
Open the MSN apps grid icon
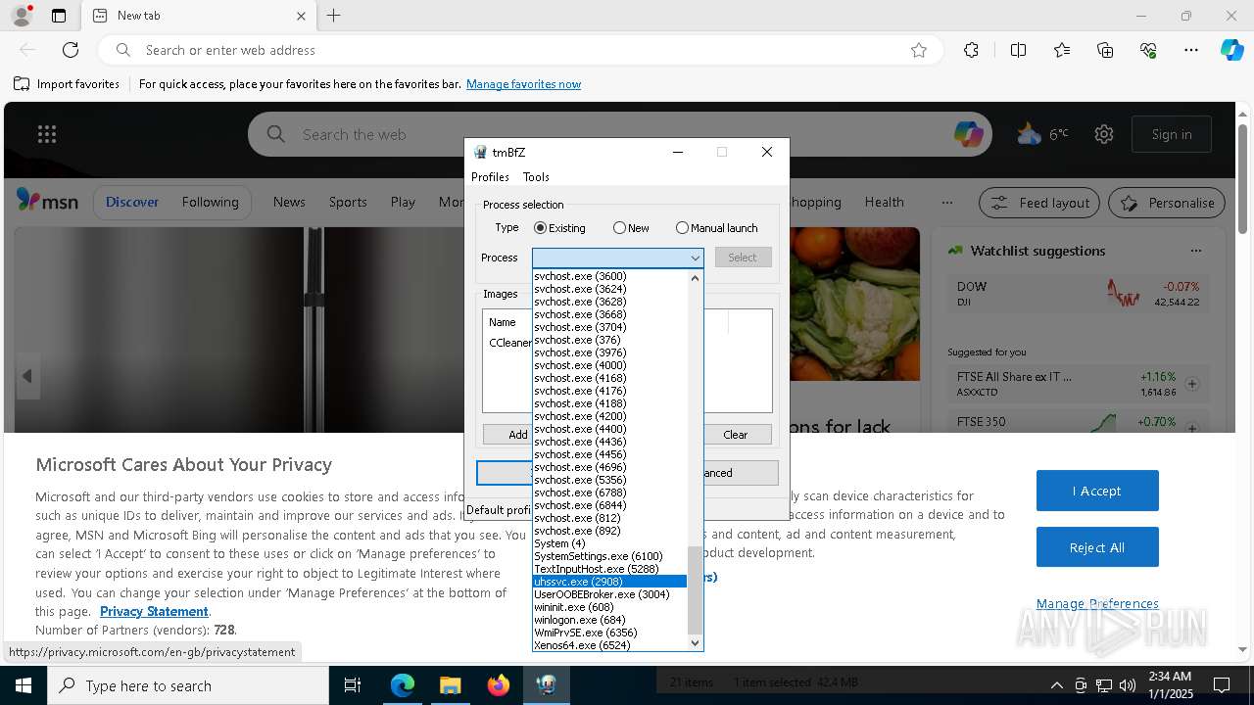pos(47,134)
